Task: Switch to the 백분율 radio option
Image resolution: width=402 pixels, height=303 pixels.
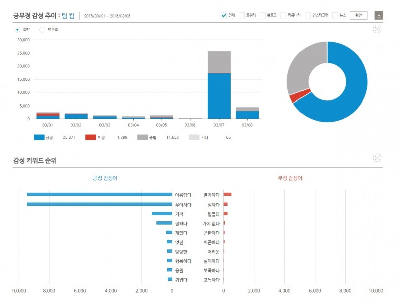Action: pos(42,29)
